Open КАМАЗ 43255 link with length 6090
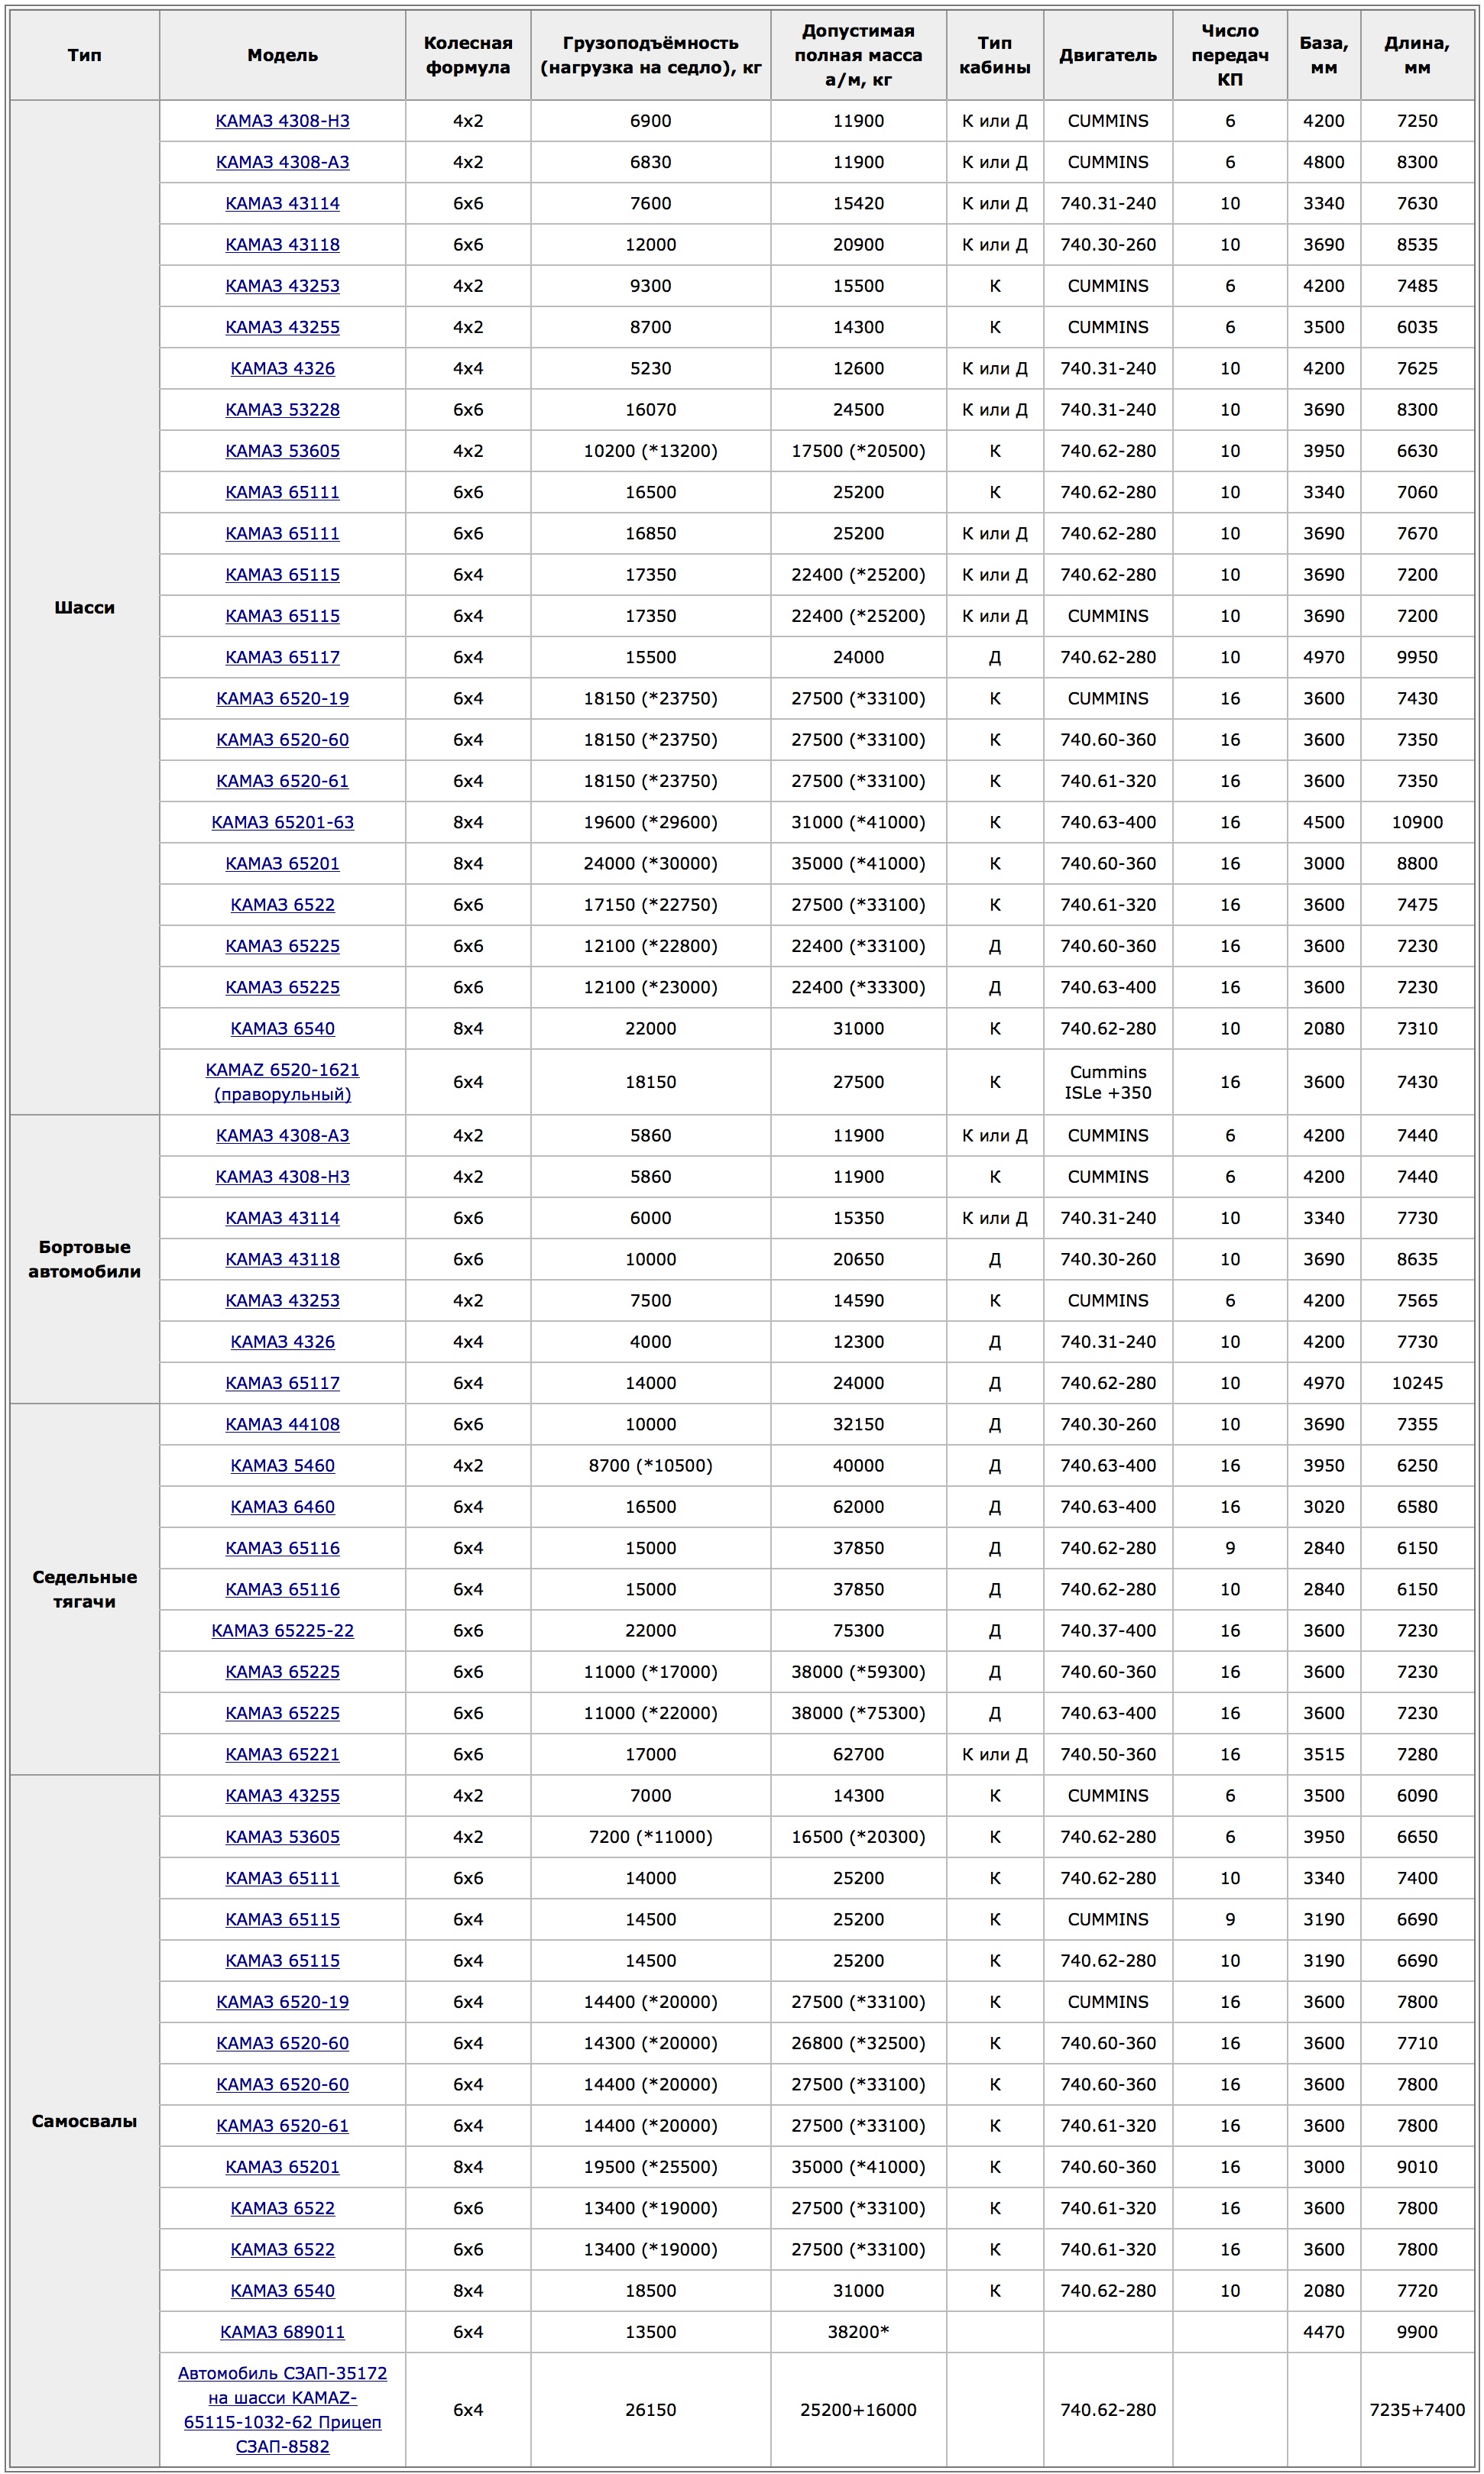Image resolution: width=1484 pixels, height=2474 pixels. point(282,1796)
